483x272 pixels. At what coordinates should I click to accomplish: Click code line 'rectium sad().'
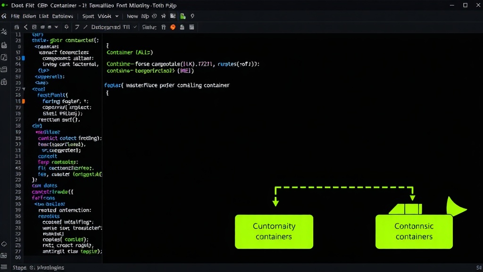coord(59,119)
